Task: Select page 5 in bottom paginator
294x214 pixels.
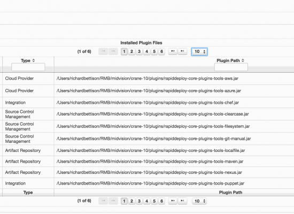Action: tap(154, 201)
